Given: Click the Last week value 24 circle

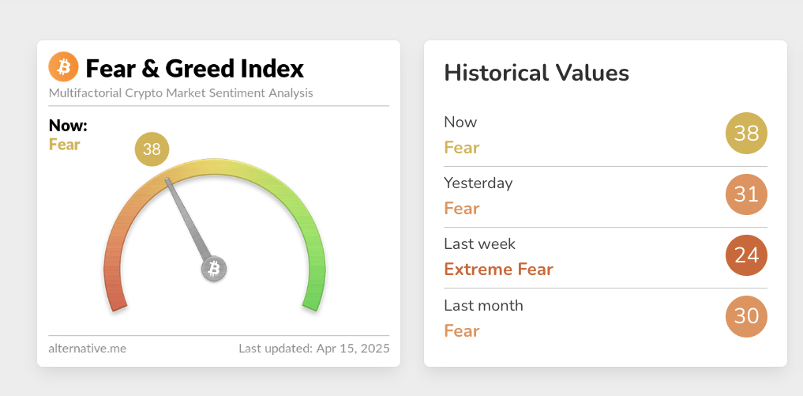Looking at the screenshot, I should point(746,255).
